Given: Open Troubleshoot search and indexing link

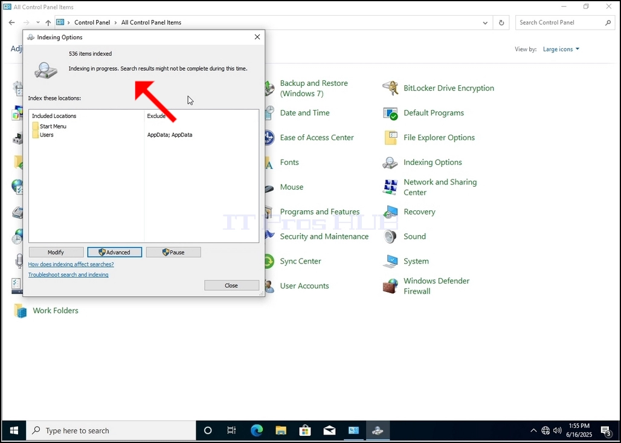Looking at the screenshot, I should [68, 274].
